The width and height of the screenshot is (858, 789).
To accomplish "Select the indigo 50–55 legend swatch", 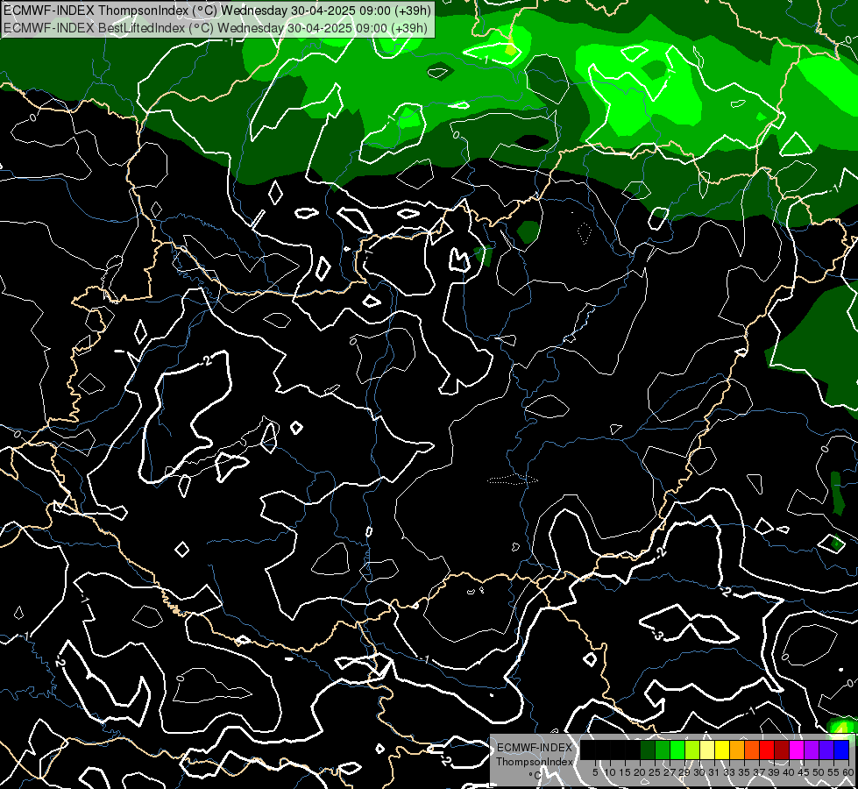I will click(x=826, y=750).
